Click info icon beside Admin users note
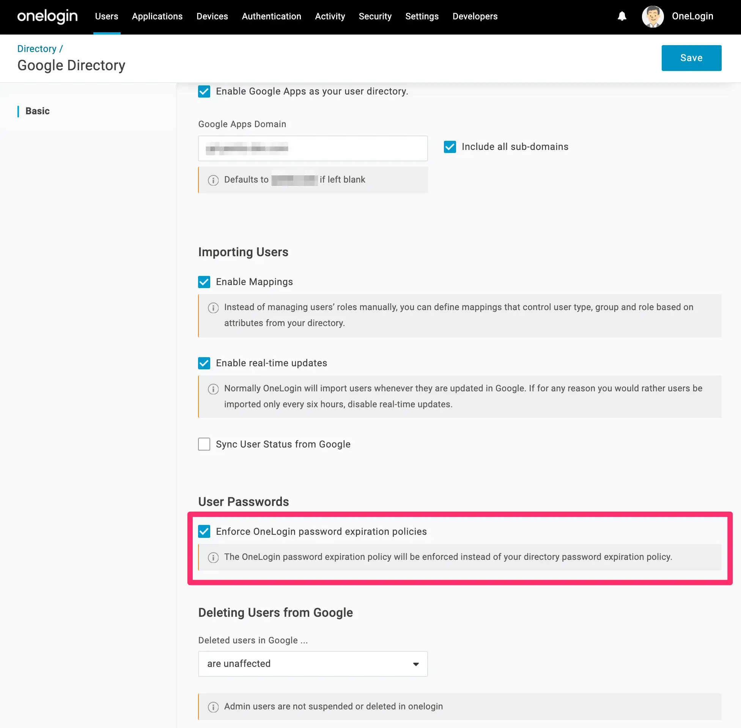The width and height of the screenshot is (741, 728). point(213,707)
